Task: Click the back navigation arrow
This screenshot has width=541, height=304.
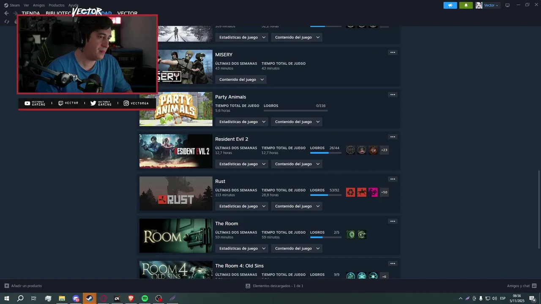Action: click(6, 13)
